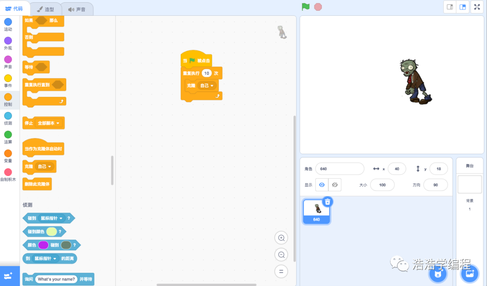Click 当作为克隆体启动时 block in palette
Image resolution: width=487 pixels, height=286 pixels.
43,148
